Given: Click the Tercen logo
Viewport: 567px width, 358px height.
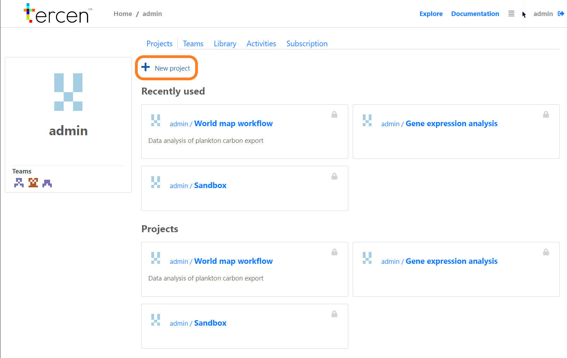Looking at the screenshot, I should [x=58, y=14].
